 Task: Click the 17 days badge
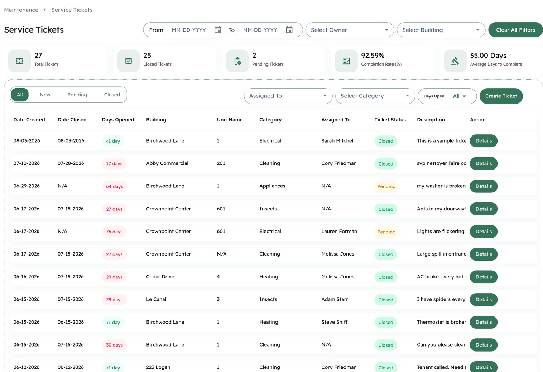point(114,164)
